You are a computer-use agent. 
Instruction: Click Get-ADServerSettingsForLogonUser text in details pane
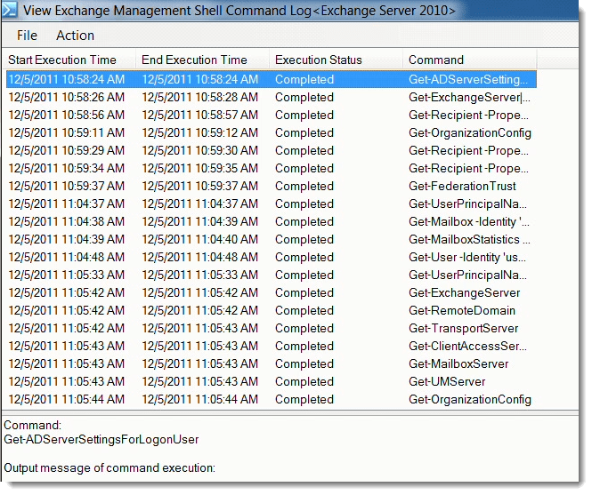(101, 439)
